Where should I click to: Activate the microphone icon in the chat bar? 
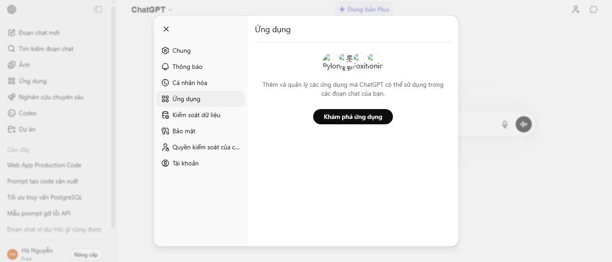point(504,124)
